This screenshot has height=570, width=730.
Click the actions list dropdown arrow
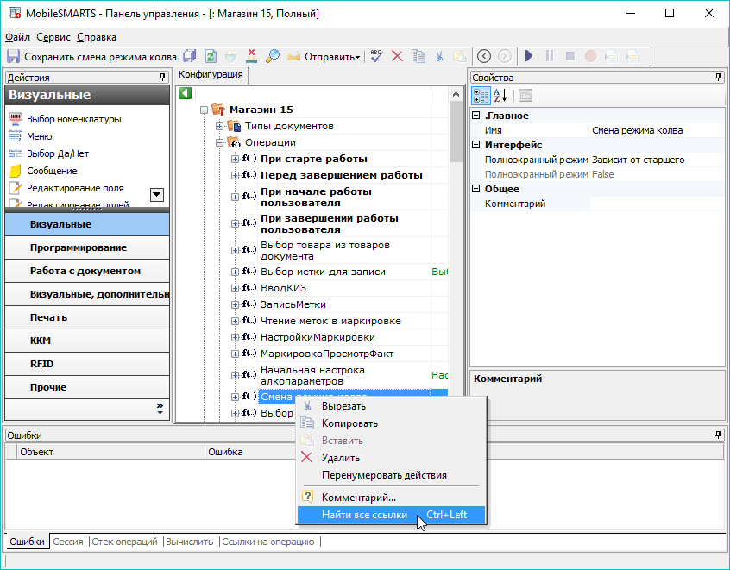pyautogui.click(x=157, y=195)
